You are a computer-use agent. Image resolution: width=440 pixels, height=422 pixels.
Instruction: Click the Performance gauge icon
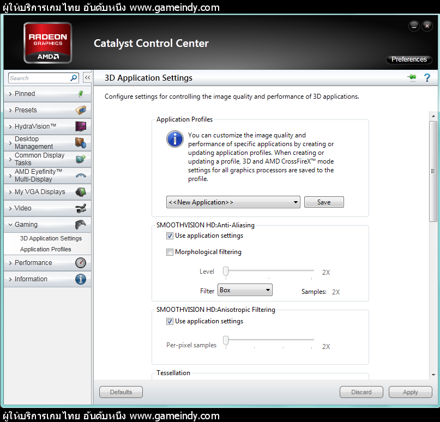pos(81,263)
